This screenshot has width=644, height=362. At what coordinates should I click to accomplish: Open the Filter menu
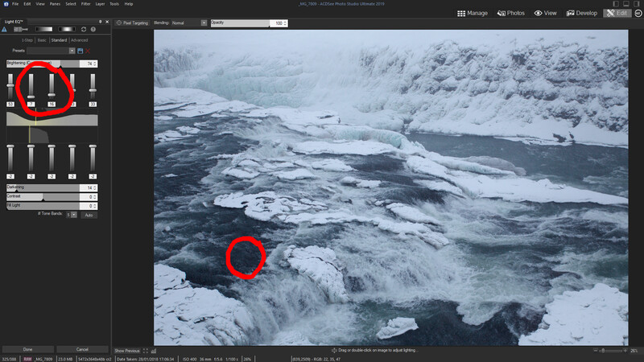[85, 4]
